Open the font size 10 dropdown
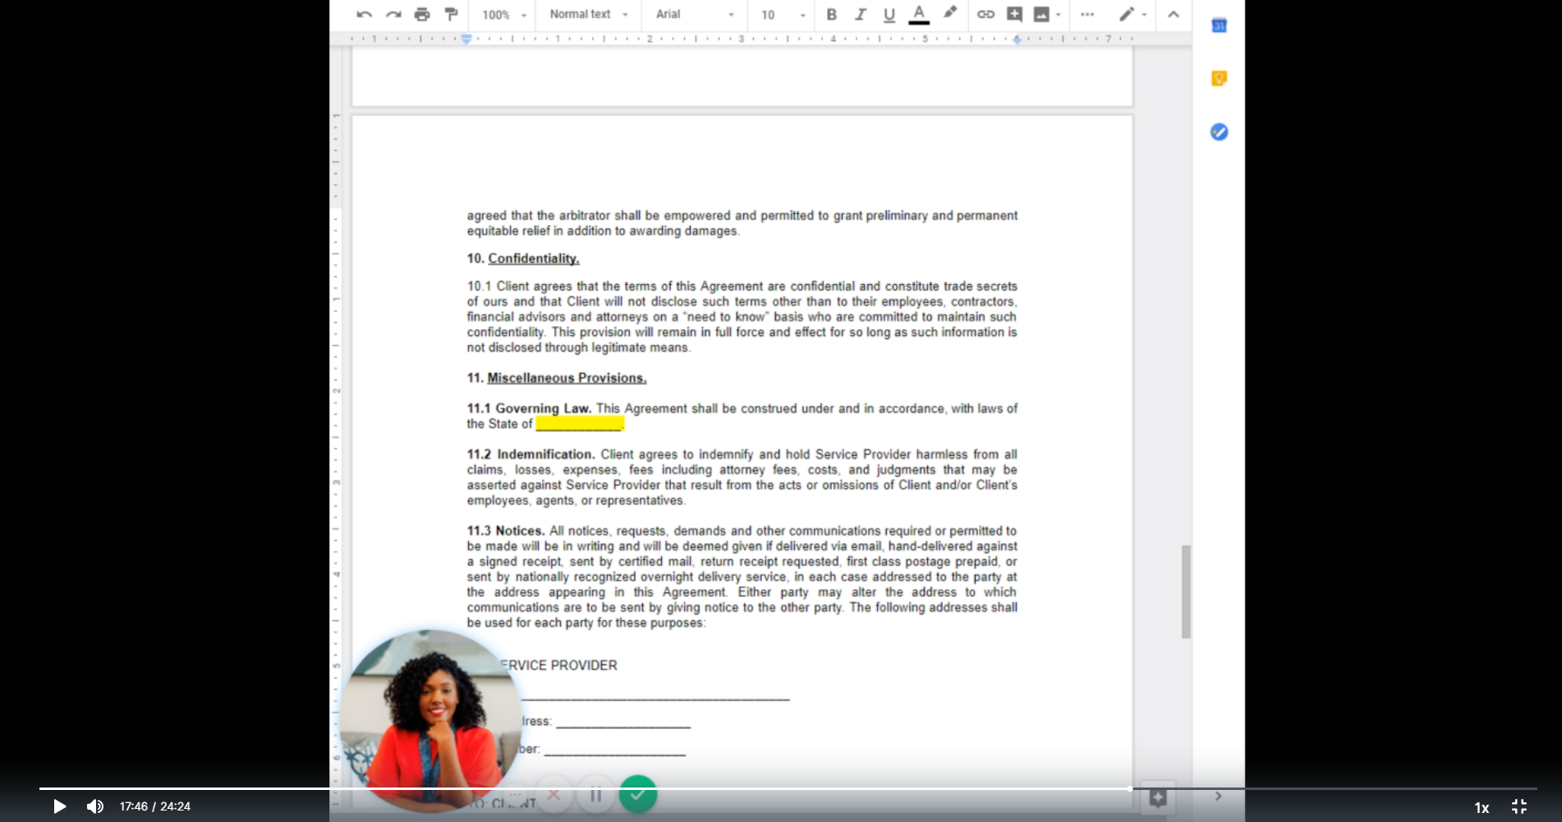 783,15
